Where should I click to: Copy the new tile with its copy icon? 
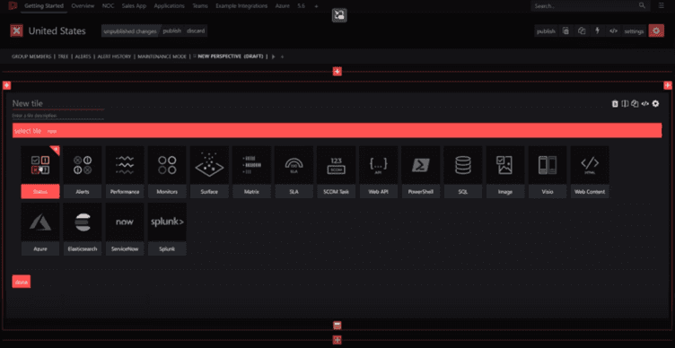coord(635,104)
